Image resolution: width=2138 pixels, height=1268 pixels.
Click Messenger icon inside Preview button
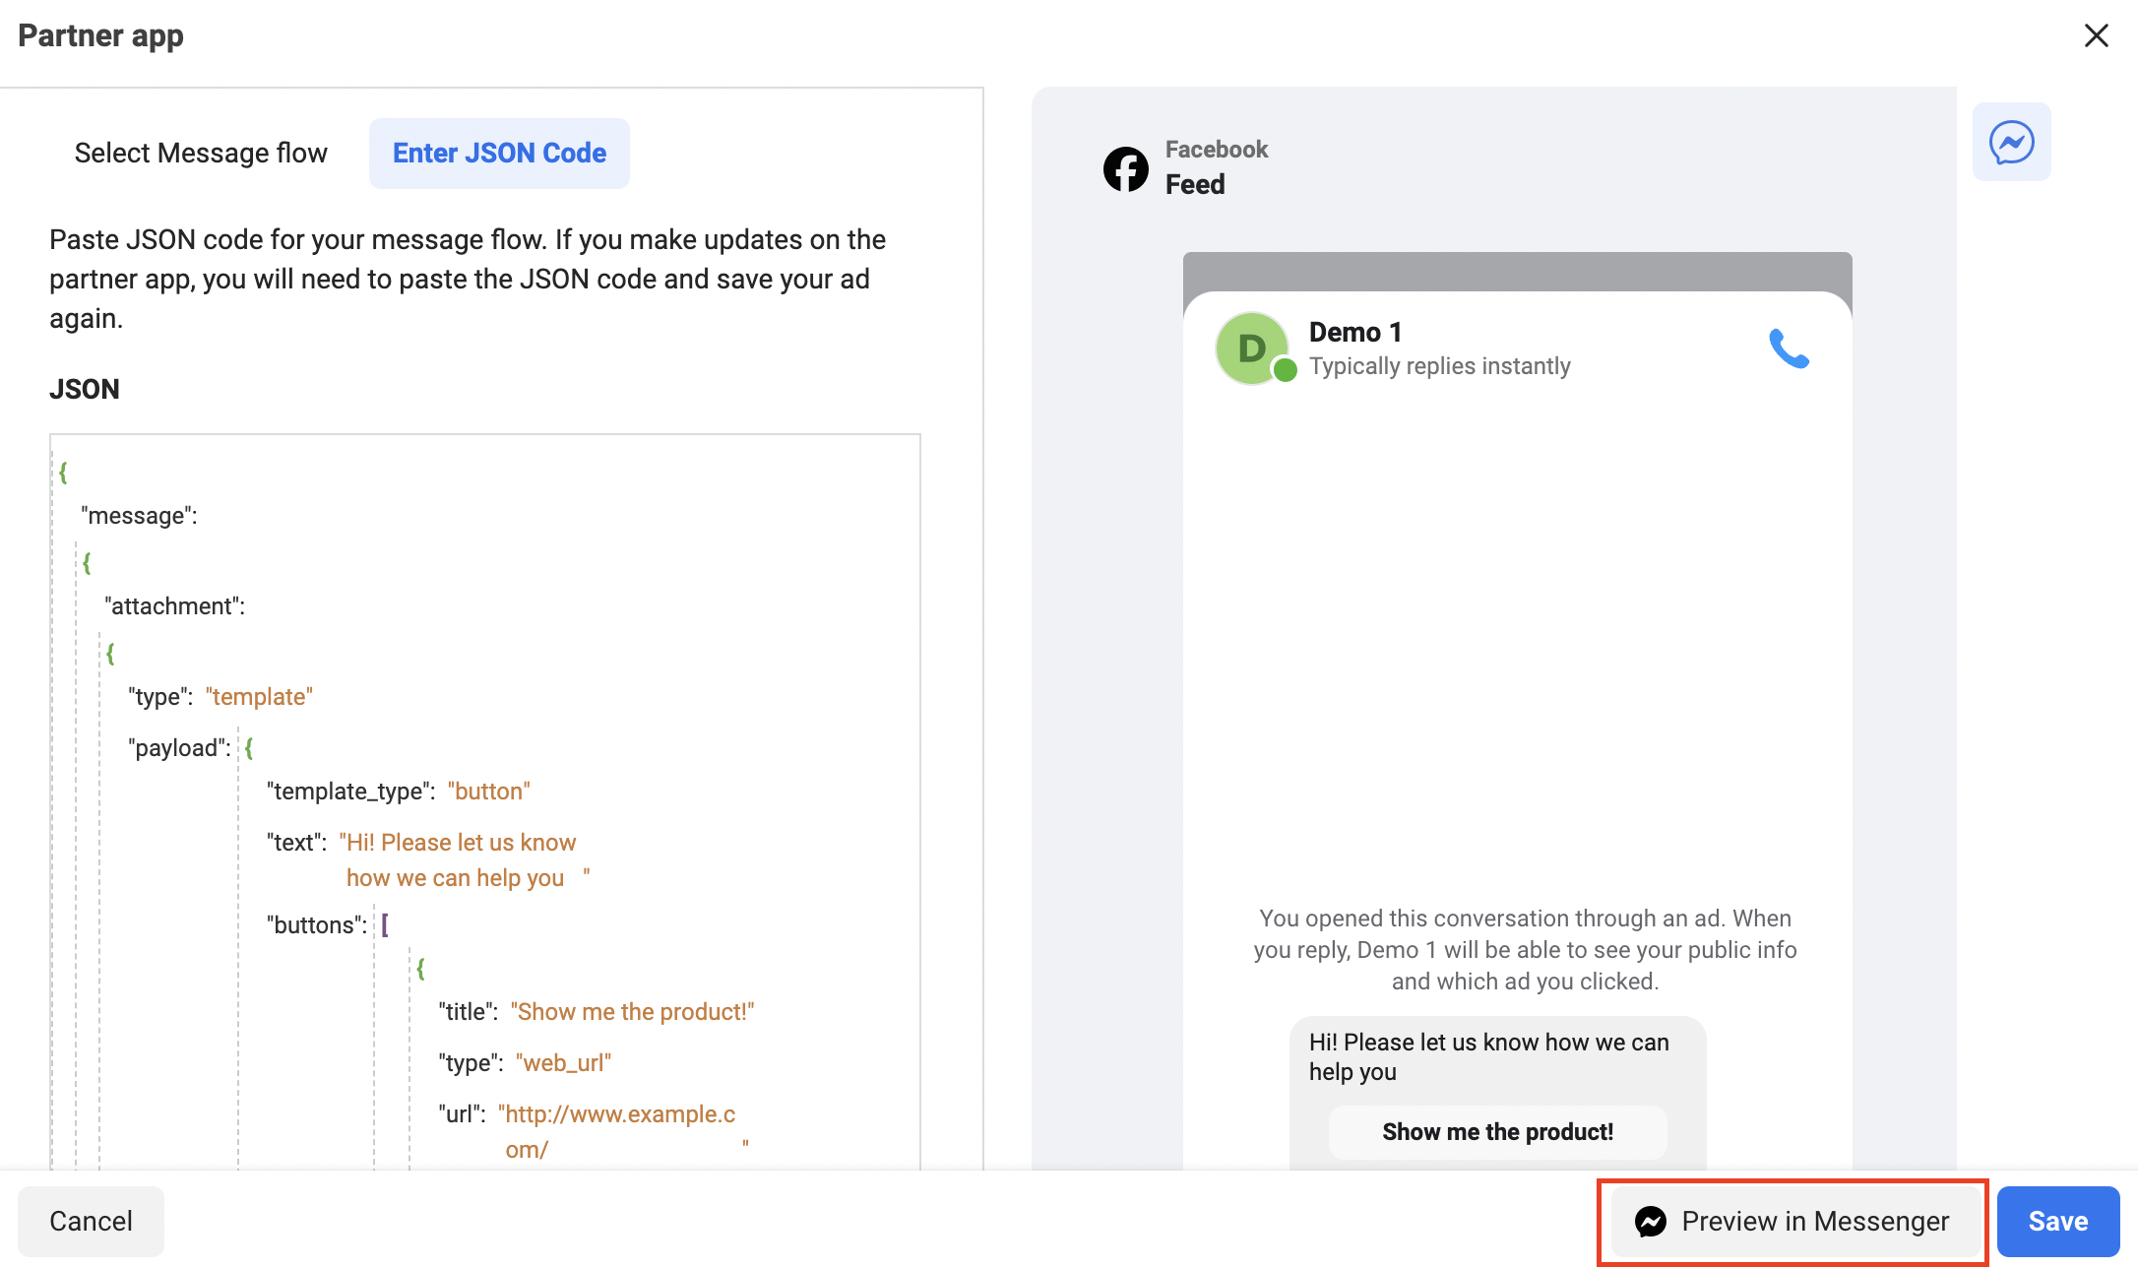(1651, 1222)
